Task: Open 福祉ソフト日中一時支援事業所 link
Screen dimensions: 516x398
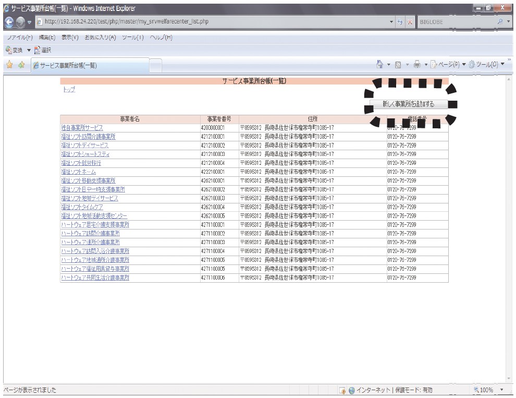Action: (x=93, y=189)
